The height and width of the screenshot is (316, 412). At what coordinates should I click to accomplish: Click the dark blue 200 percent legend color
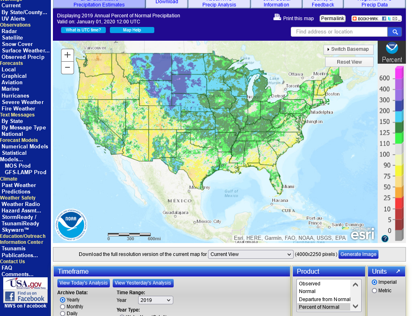tap(399, 106)
